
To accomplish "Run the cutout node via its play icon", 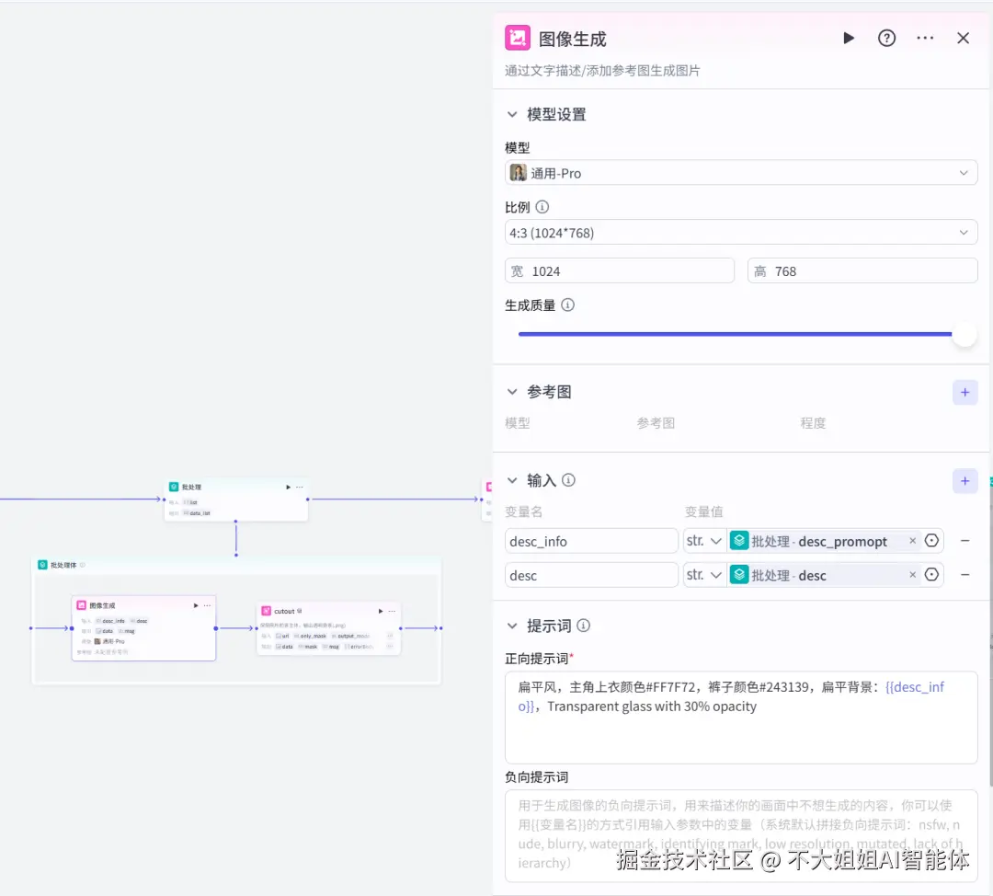I will [x=380, y=611].
